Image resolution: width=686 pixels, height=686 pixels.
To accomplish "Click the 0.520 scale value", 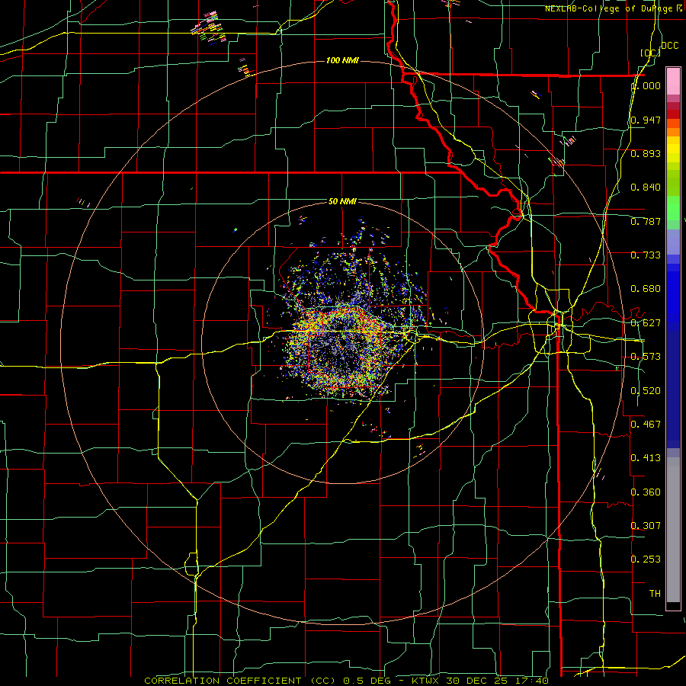I will pos(646,391).
